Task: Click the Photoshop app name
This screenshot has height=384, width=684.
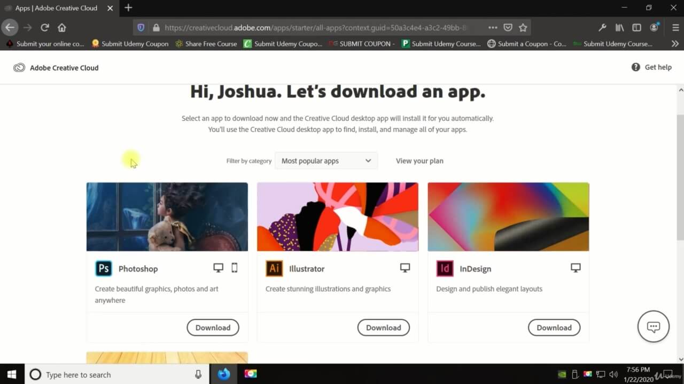Action: [x=138, y=269]
